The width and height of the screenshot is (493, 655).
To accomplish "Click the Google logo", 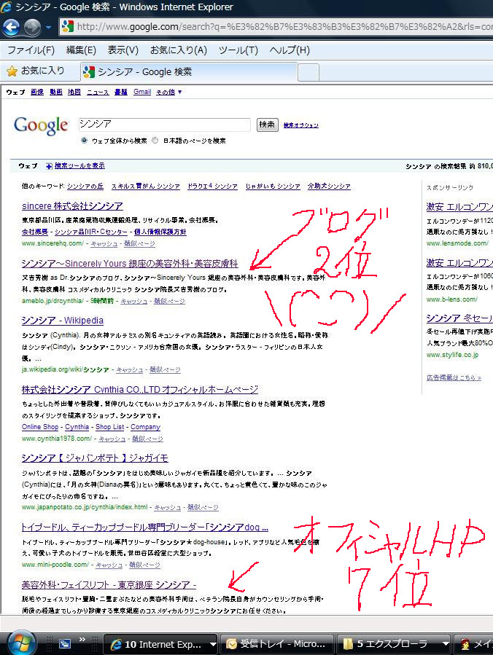I will coord(41,125).
